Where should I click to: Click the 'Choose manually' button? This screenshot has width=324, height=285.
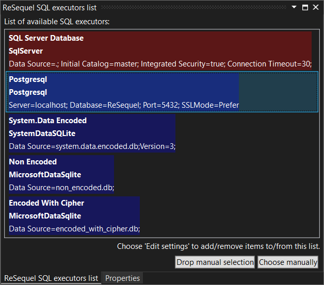(288, 262)
